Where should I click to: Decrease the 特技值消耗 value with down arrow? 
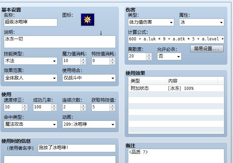point(112,63)
